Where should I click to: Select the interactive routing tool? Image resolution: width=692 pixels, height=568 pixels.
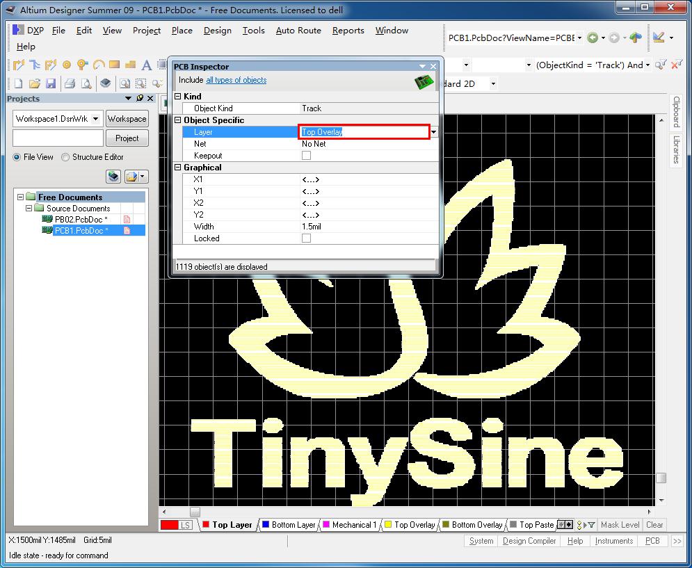point(19,65)
